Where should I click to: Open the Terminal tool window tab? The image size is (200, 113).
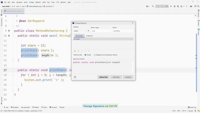[x=53, y=107]
